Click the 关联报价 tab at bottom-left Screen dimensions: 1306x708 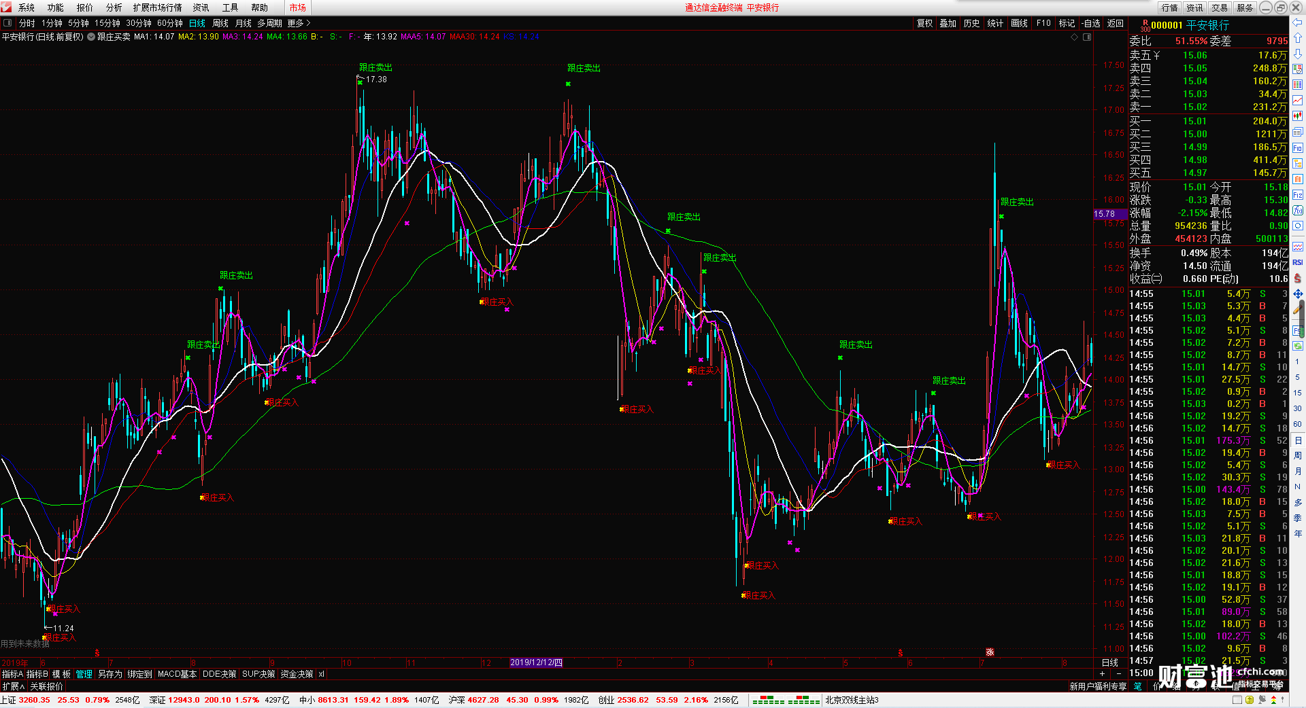(46, 687)
